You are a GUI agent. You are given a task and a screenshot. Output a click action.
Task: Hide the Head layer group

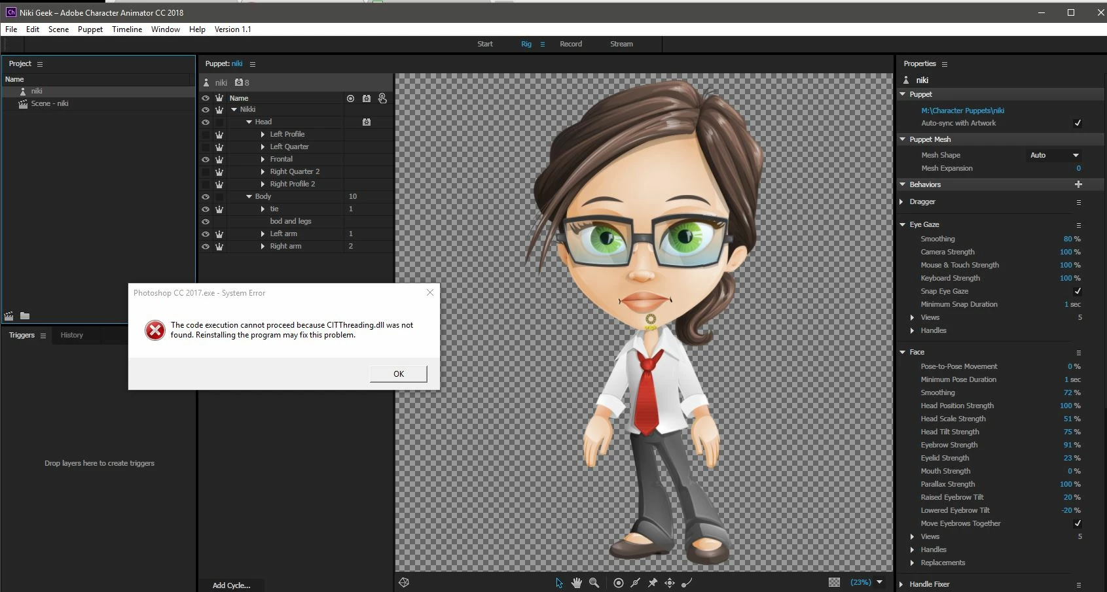(x=206, y=122)
